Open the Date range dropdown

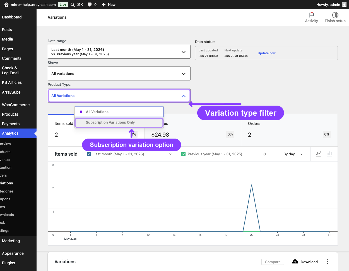119,52
